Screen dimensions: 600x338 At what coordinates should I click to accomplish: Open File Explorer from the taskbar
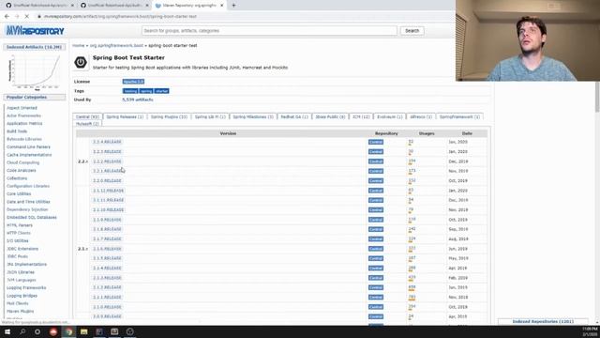pyautogui.click(x=83, y=331)
